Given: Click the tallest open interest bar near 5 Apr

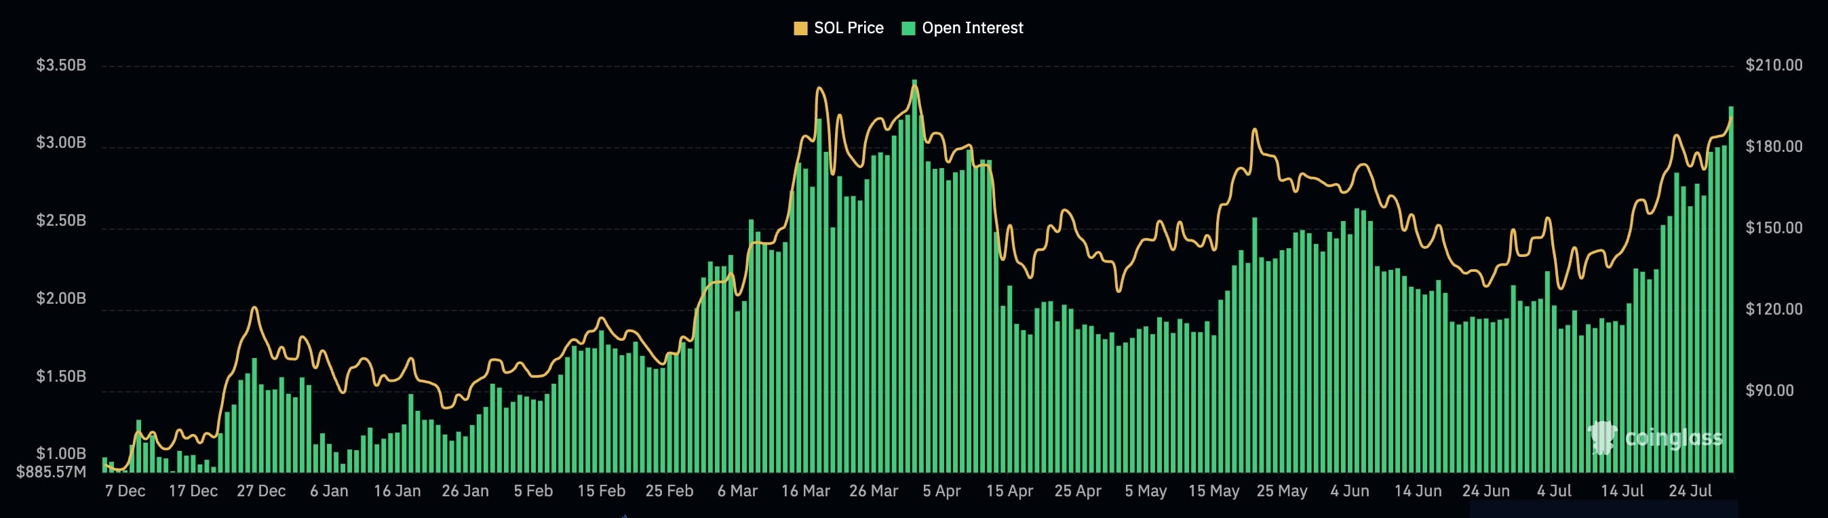Looking at the screenshot, I should coord(915,276).
